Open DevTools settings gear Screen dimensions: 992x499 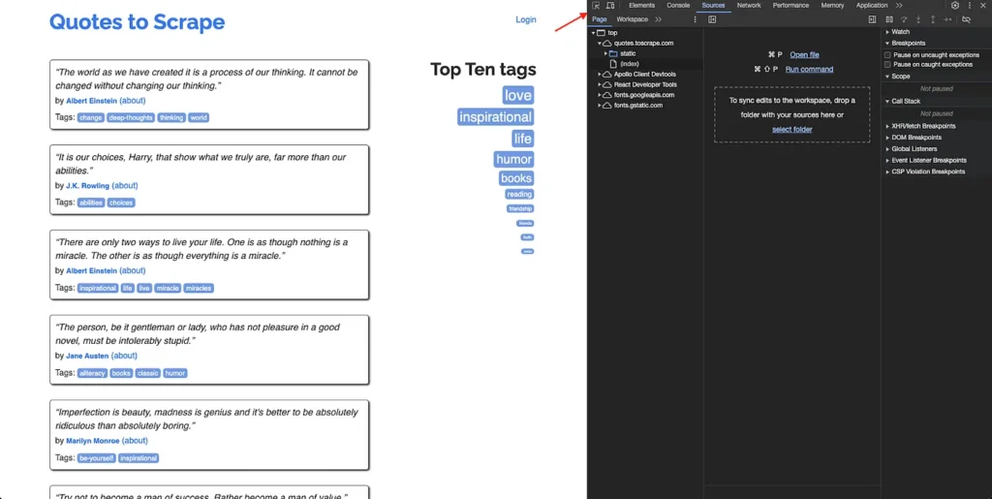tap(955, 6)
